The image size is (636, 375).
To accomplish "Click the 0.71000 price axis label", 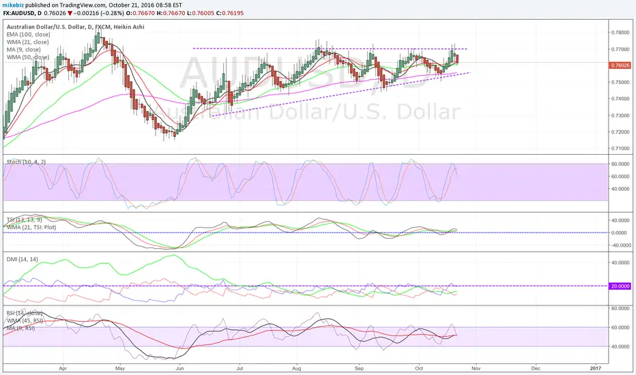I will coord(620,149).
